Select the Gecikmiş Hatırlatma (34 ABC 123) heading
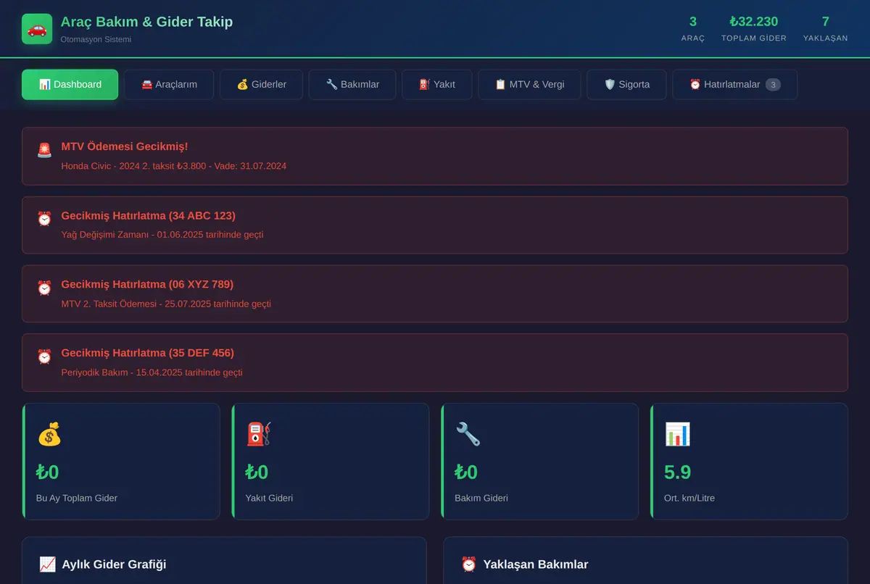Screen dimensions: 870x584 [x=148, y=215]
